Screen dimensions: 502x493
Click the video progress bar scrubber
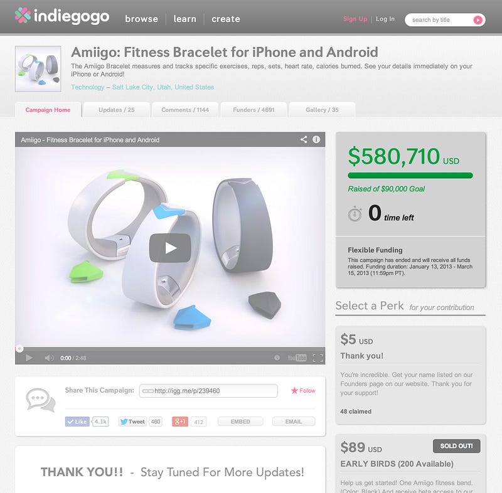pos(19,349)
